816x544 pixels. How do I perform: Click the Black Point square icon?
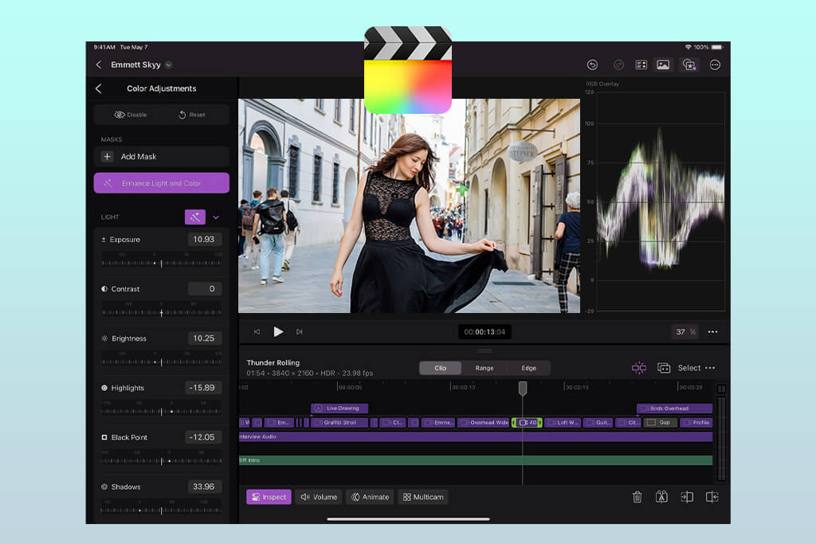coord(104,436)
